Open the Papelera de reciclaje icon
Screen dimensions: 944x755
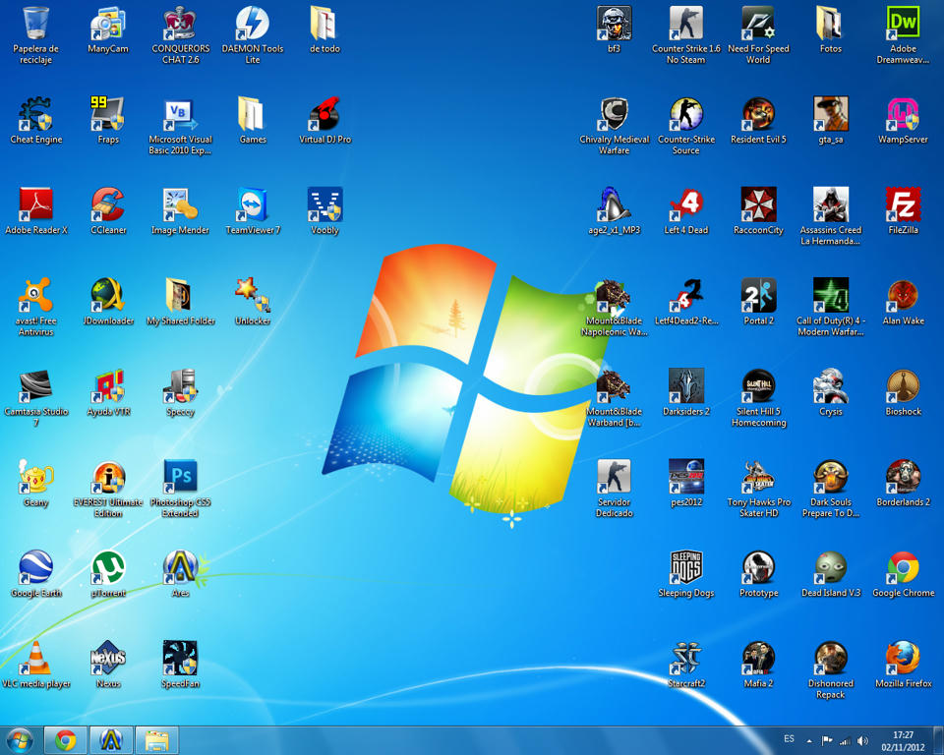coord(35,24)
